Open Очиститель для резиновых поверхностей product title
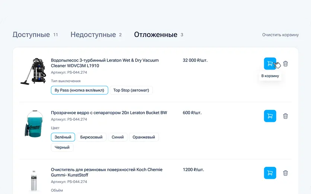The image size is (311, 194). (x=107, y=172)
